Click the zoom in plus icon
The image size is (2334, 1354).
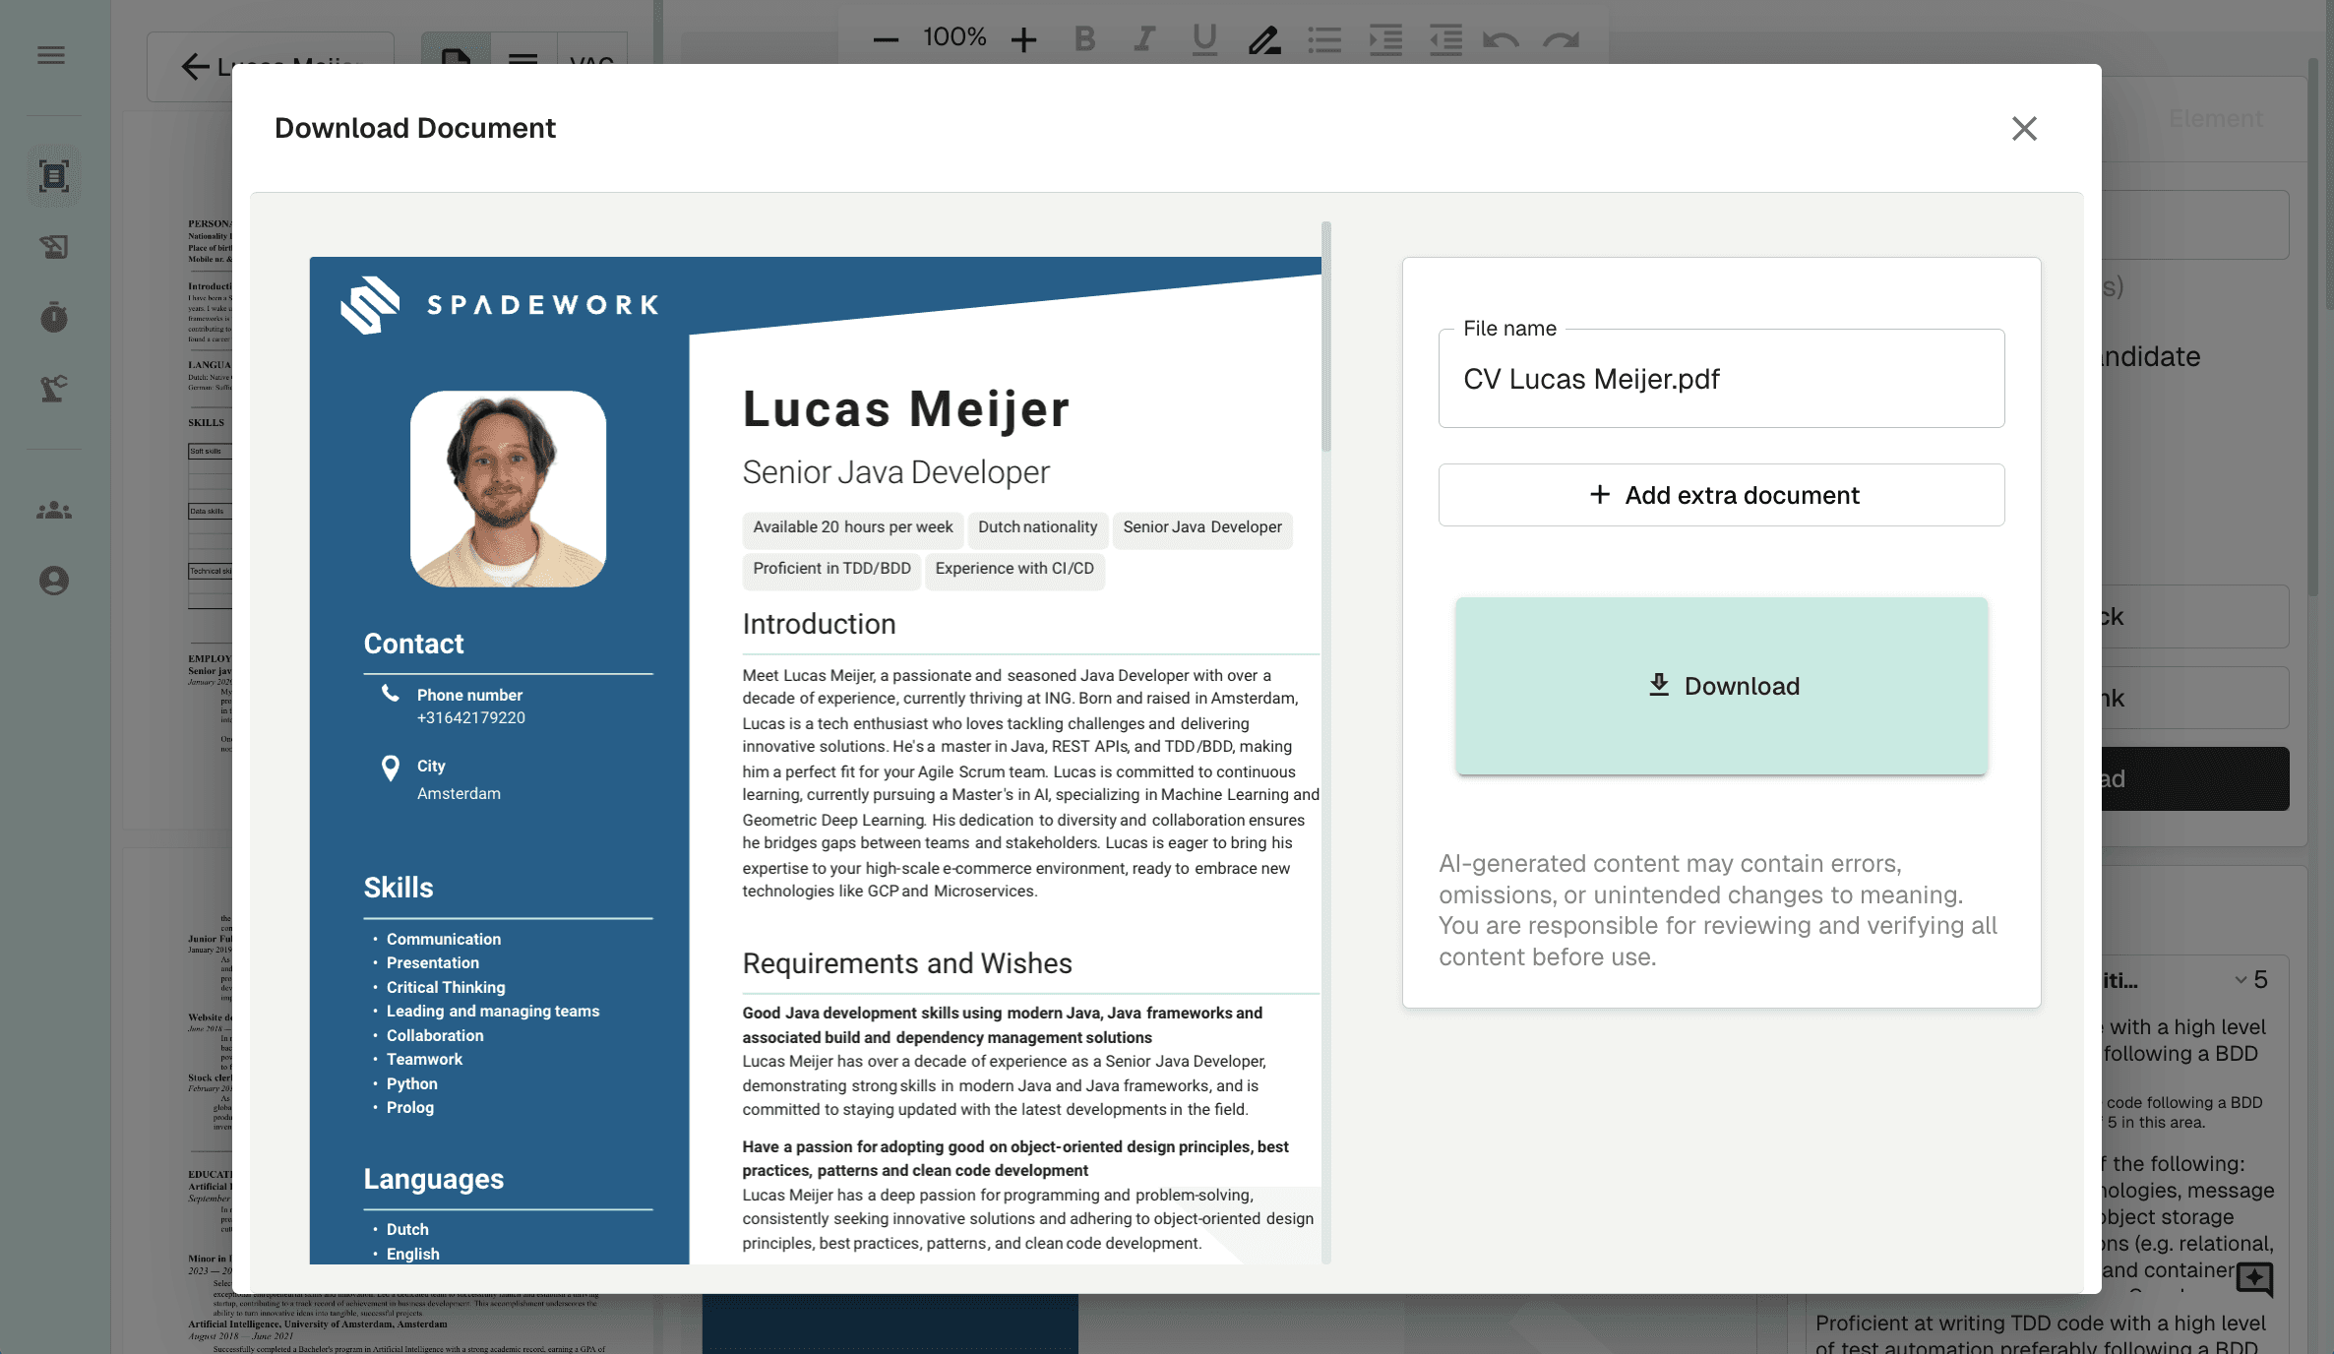click(x=1023, y=39)
